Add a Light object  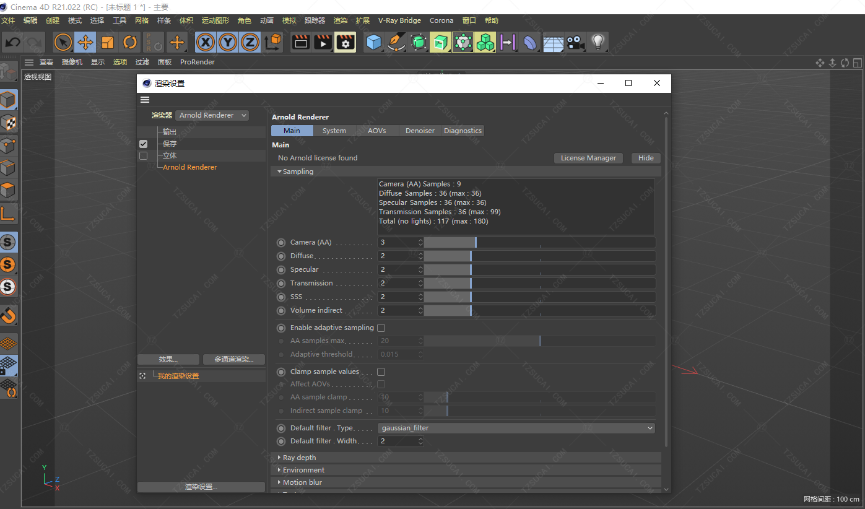[x=598, y=43]
